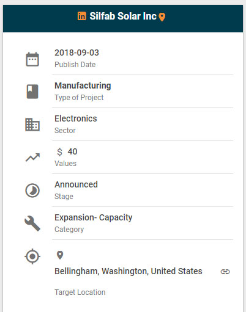246x312 pixels.
Task: Click the dollar sign before 40
Action: tap(59, 152)
